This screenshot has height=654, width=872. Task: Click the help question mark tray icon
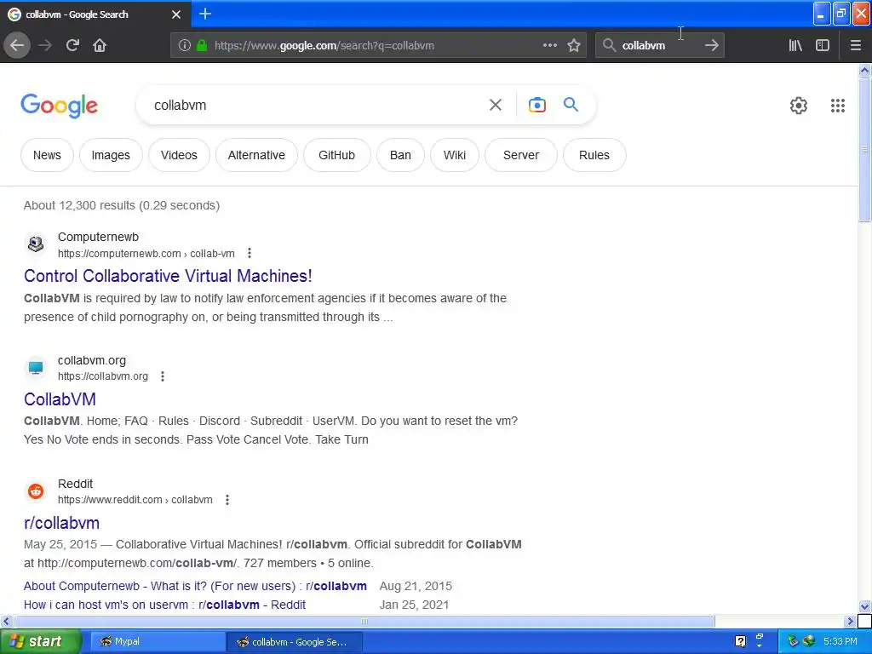click(740, 642)
